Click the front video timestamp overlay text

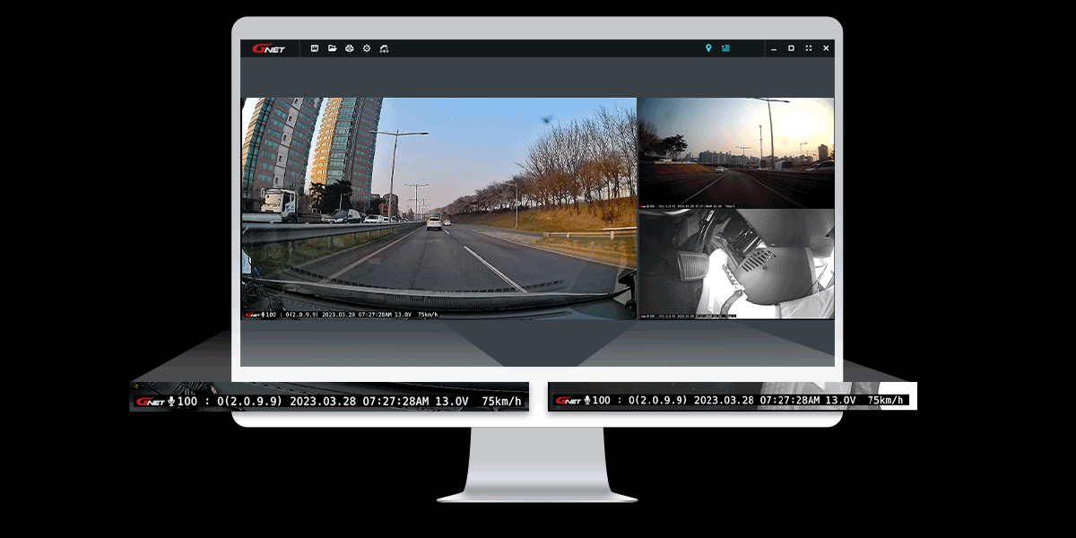357,315
